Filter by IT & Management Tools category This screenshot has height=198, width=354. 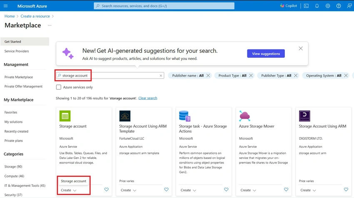pos(25,186)
